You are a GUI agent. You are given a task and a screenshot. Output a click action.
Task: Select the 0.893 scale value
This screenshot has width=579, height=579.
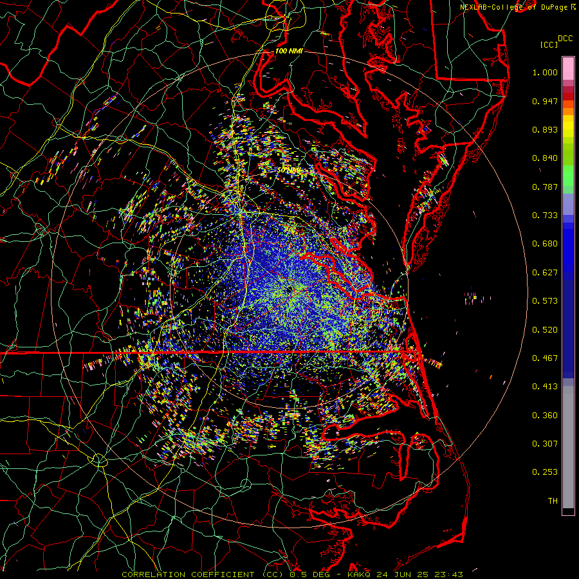tap(545, 129)
